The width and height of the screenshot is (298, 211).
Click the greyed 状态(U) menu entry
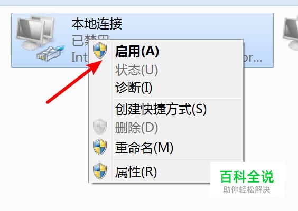coord(136,70)
